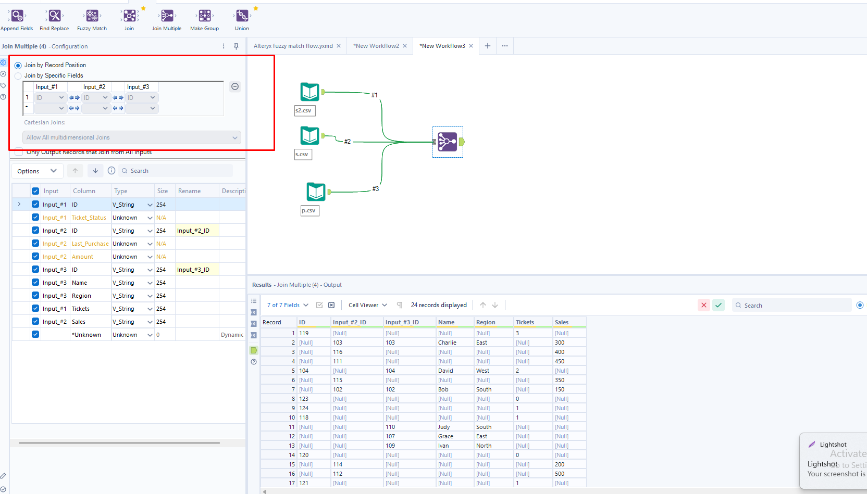Screen dimensions: 867x494
Task: Click the Make Group tool icon
Action: [x=204, y=16]
